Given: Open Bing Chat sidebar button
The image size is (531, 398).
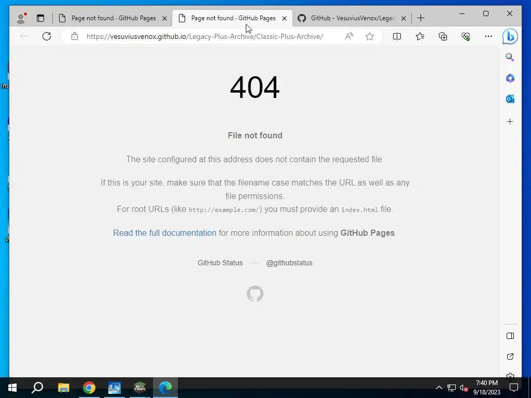Looking at the screenshot, I should (x=510, y=36).
